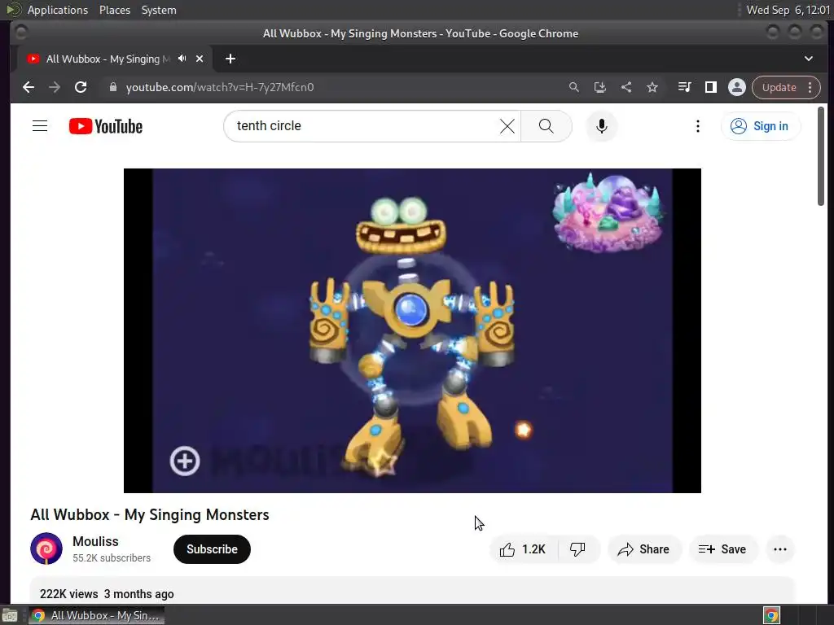Click the 55.2K subscribers text

[112, 558]
